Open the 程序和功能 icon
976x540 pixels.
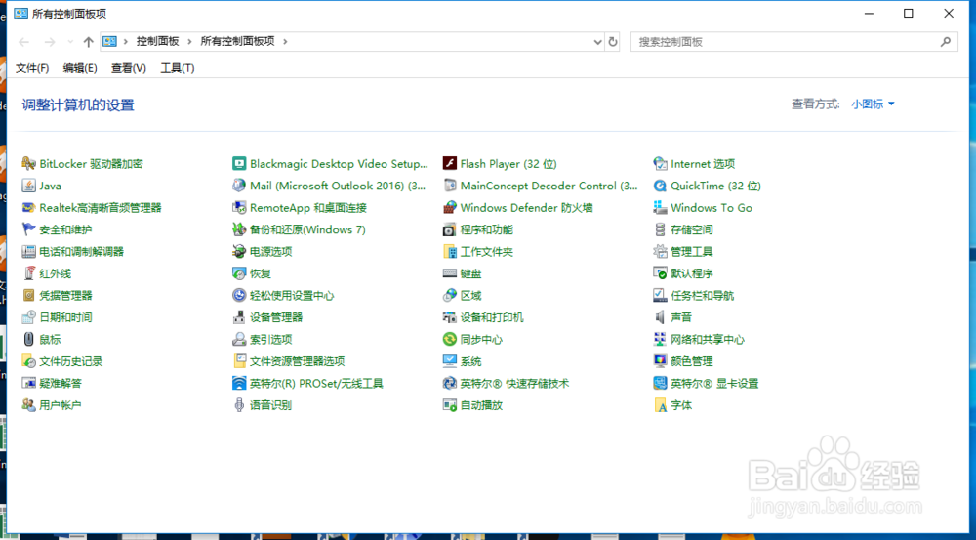click(x=449, y=229)
